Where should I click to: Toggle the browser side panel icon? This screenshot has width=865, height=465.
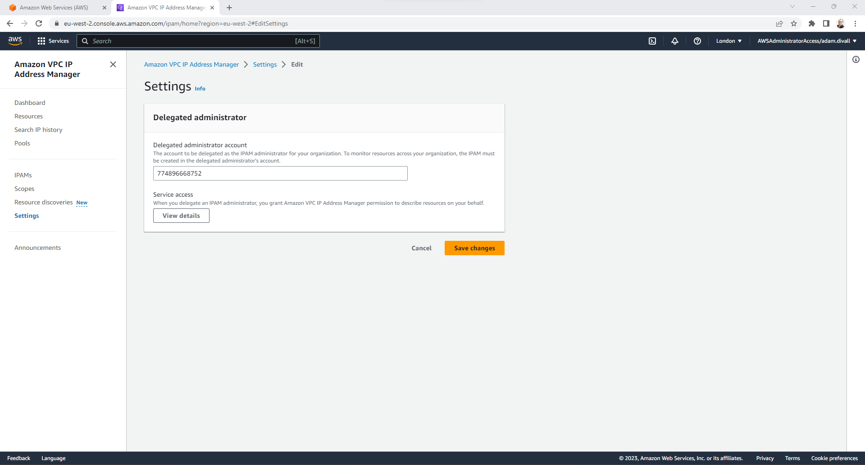pos(826,23)
